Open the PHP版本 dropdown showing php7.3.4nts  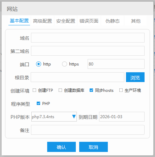(54, 116)
